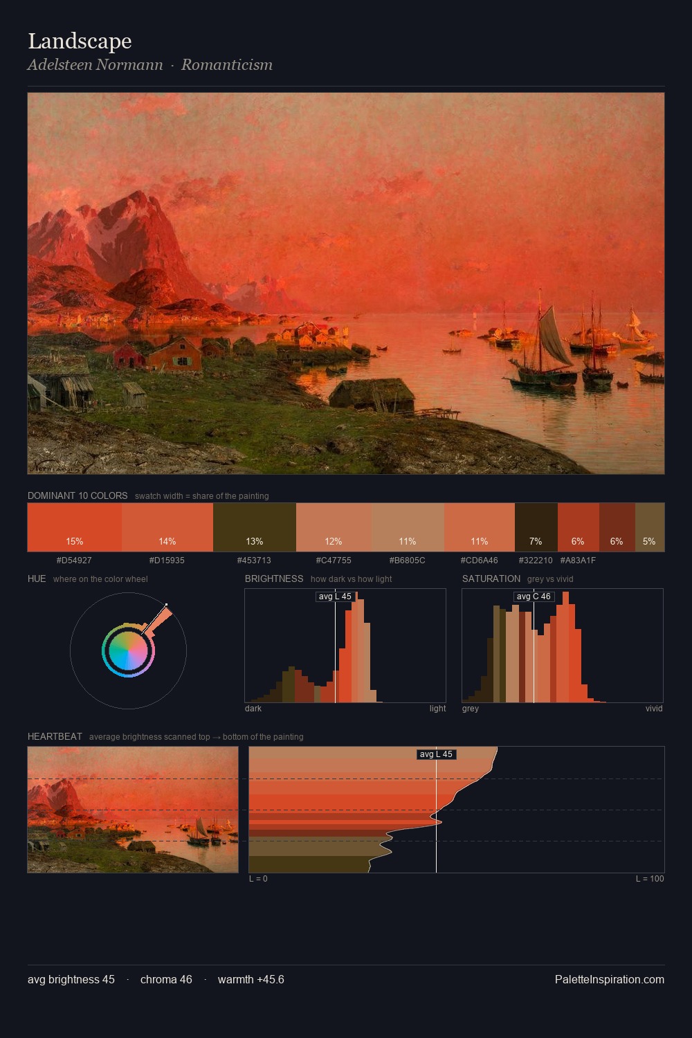Click the 'grey' saturation axis label
The image size is (692, 1038).
click(x=471, y=709)
